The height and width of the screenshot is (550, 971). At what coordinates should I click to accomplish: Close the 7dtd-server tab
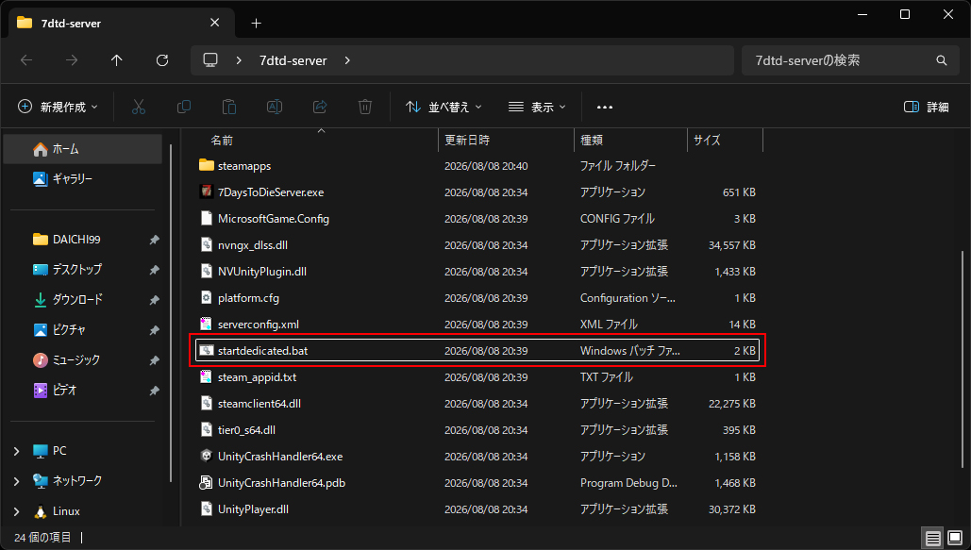point(214,23)
